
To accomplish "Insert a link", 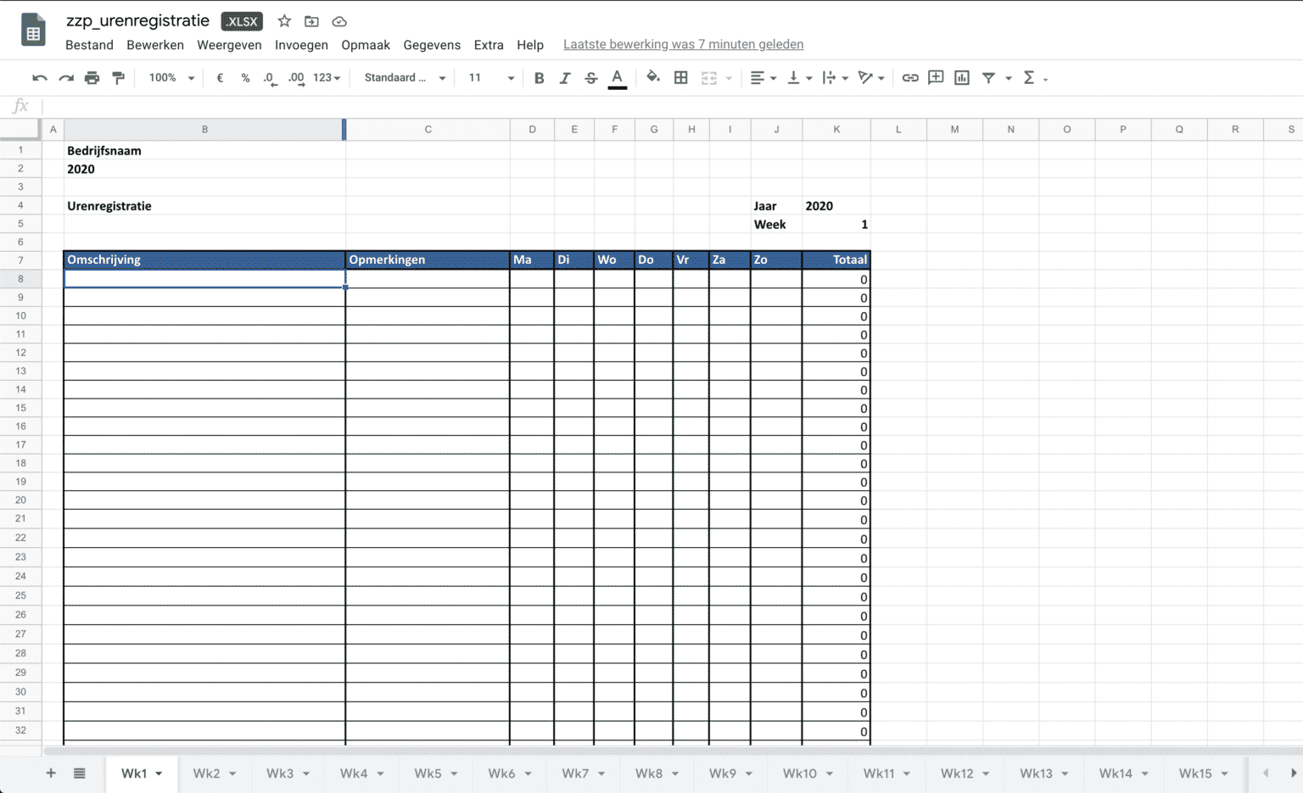I will tap(910, 77).
